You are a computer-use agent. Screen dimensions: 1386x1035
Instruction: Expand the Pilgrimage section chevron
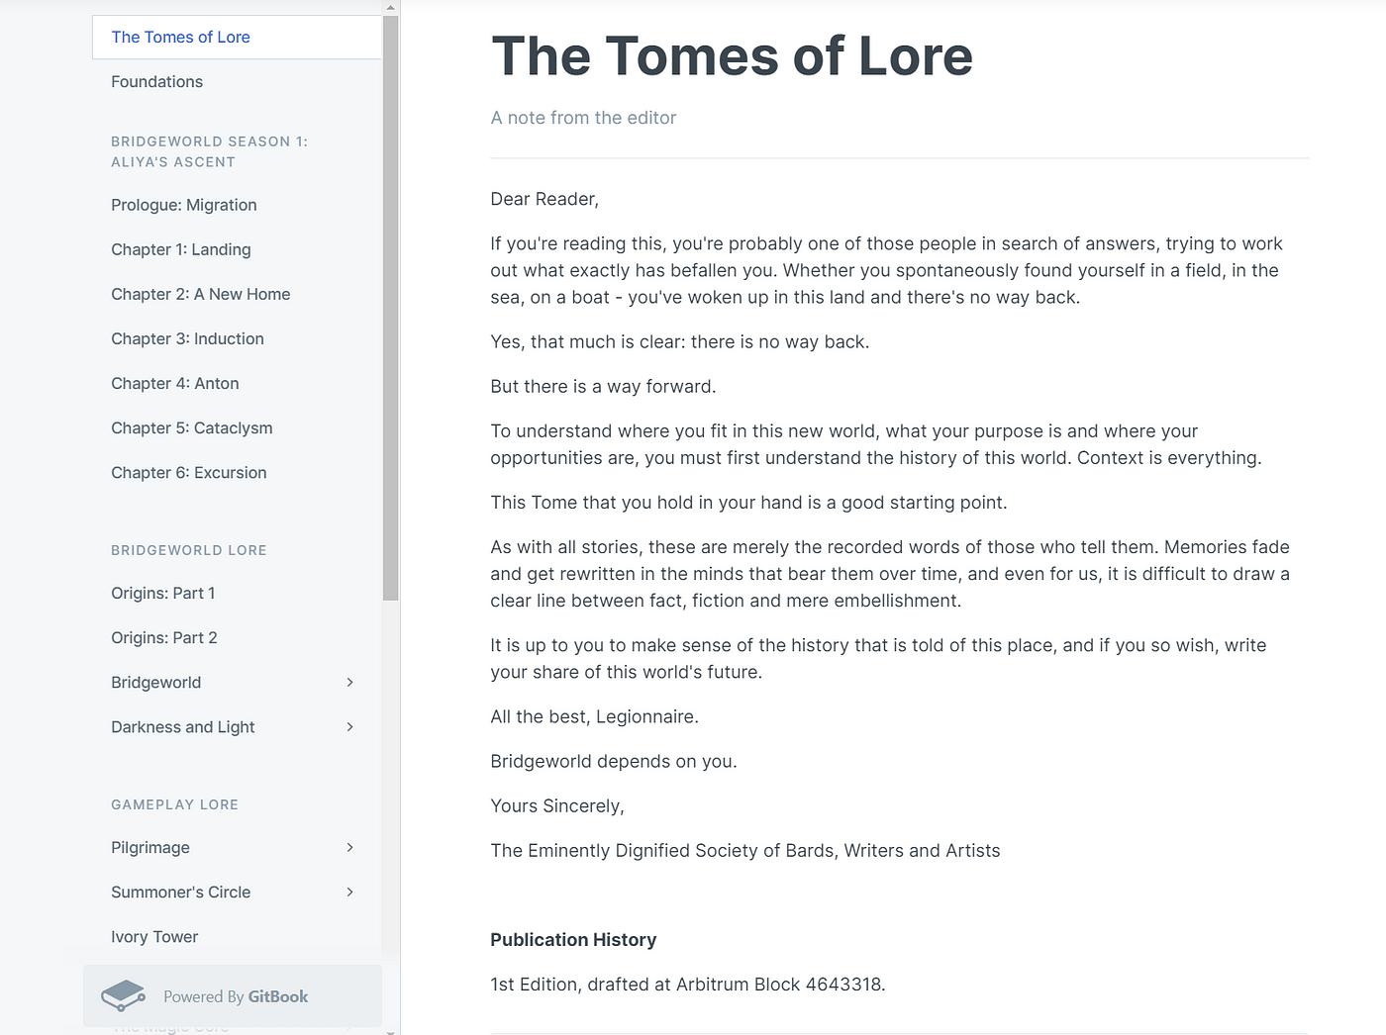click(349, 848)
